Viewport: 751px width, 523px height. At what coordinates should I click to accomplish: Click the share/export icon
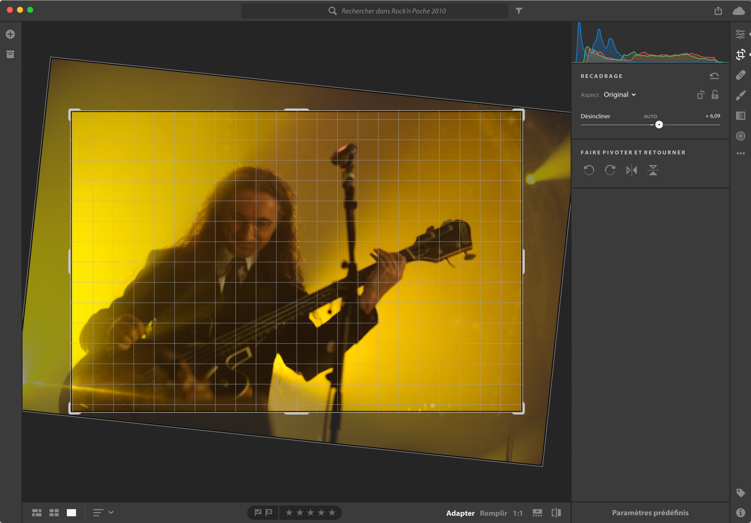[718, 11]
